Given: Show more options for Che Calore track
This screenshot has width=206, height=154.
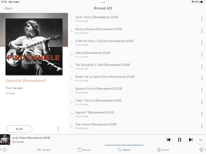Looking at the screenshot, I should pyautogui.click(x=202, y=126).
